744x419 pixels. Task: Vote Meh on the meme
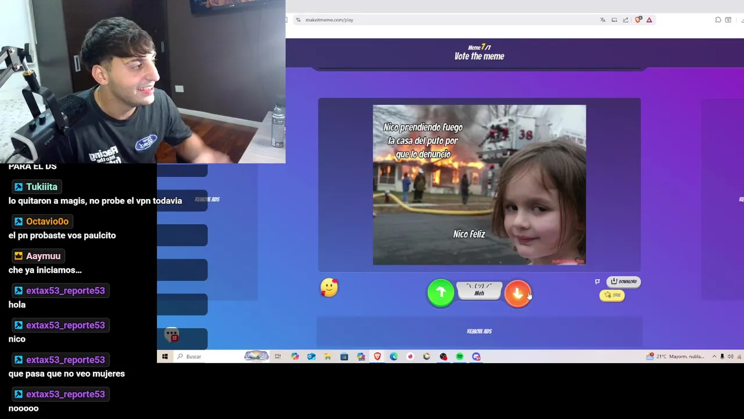point(479,290)
